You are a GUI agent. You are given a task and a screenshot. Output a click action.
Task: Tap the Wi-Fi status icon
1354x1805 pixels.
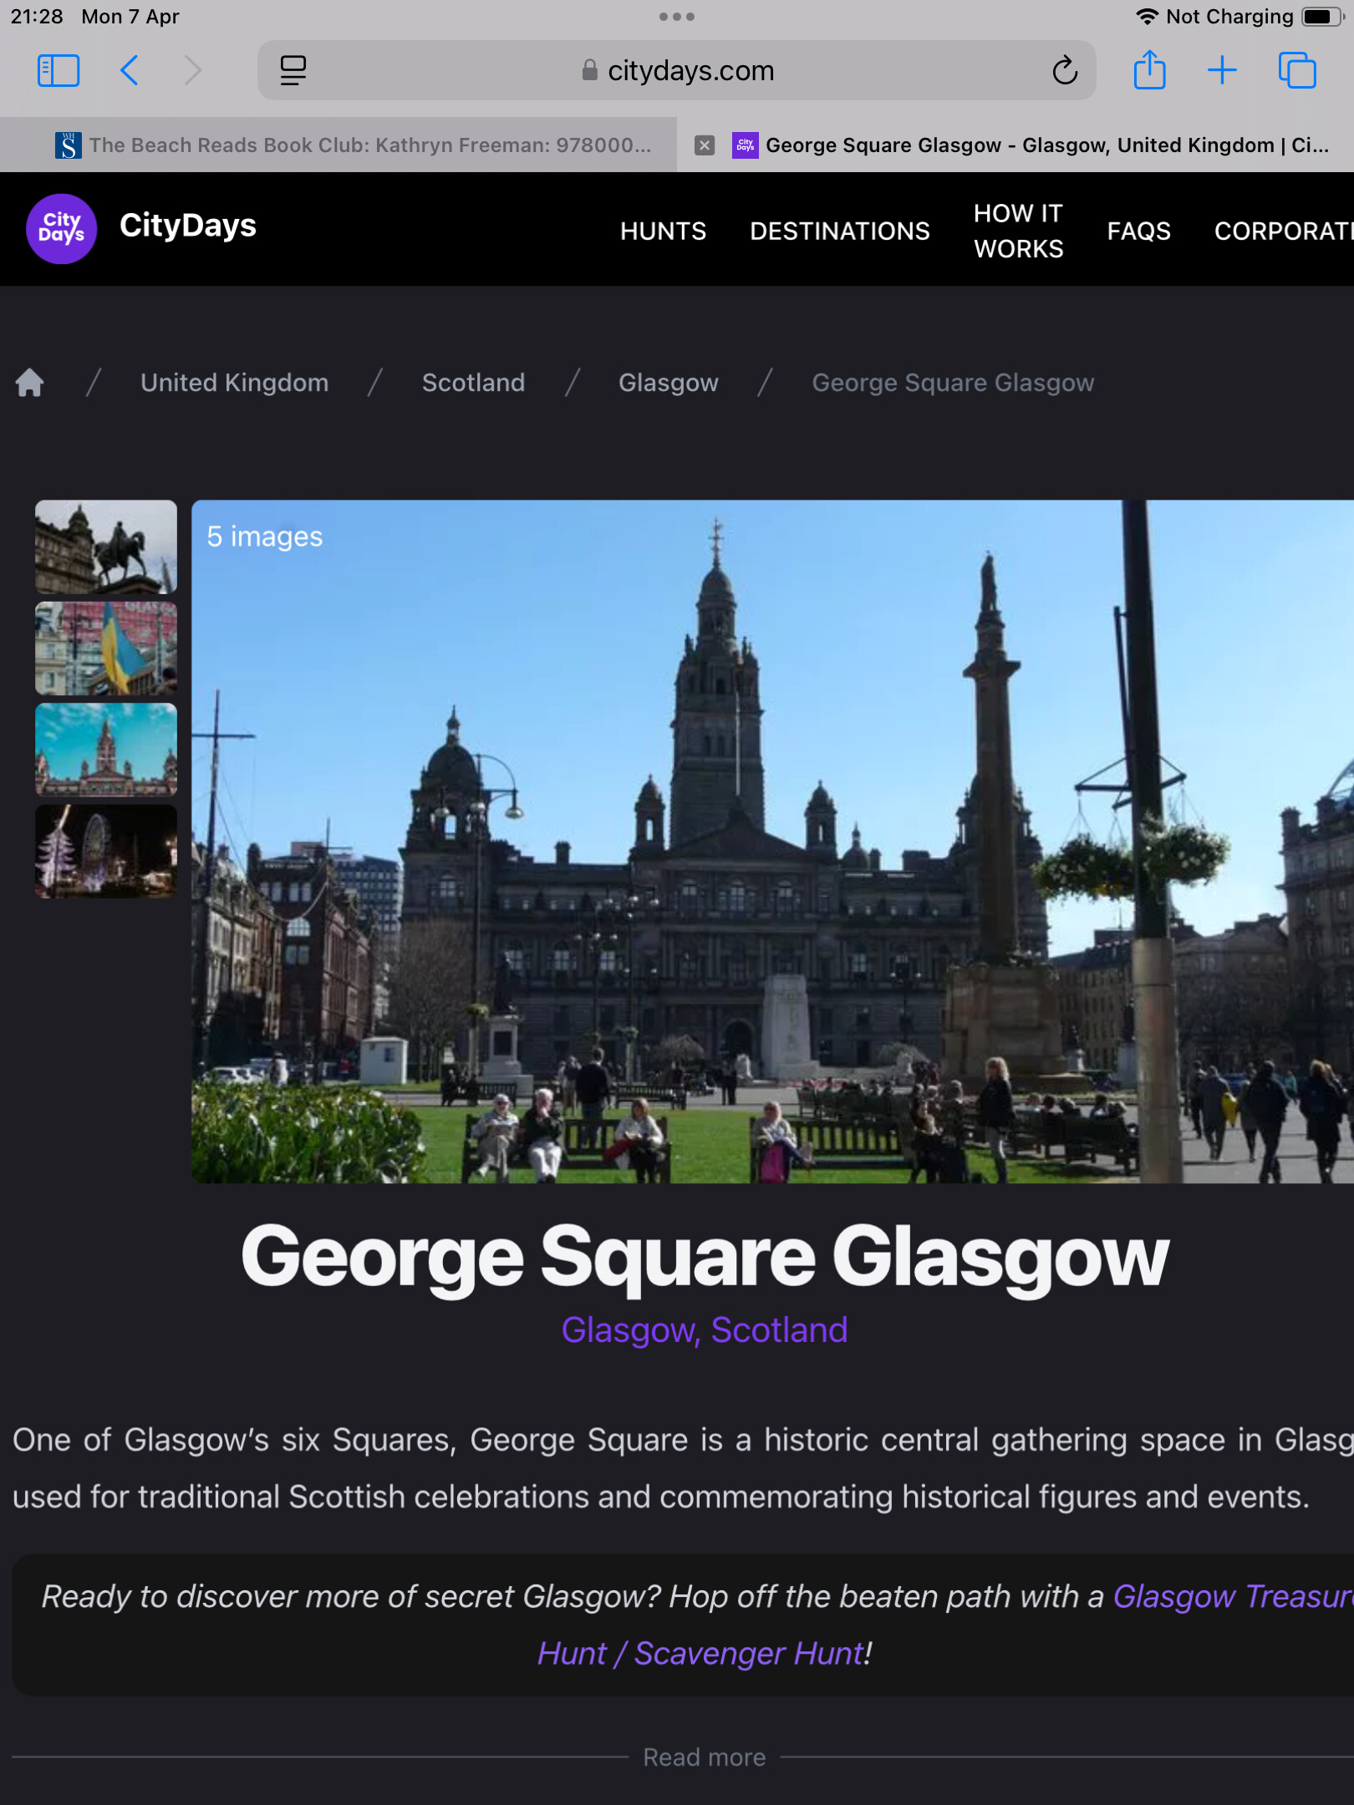point(1147,17)
